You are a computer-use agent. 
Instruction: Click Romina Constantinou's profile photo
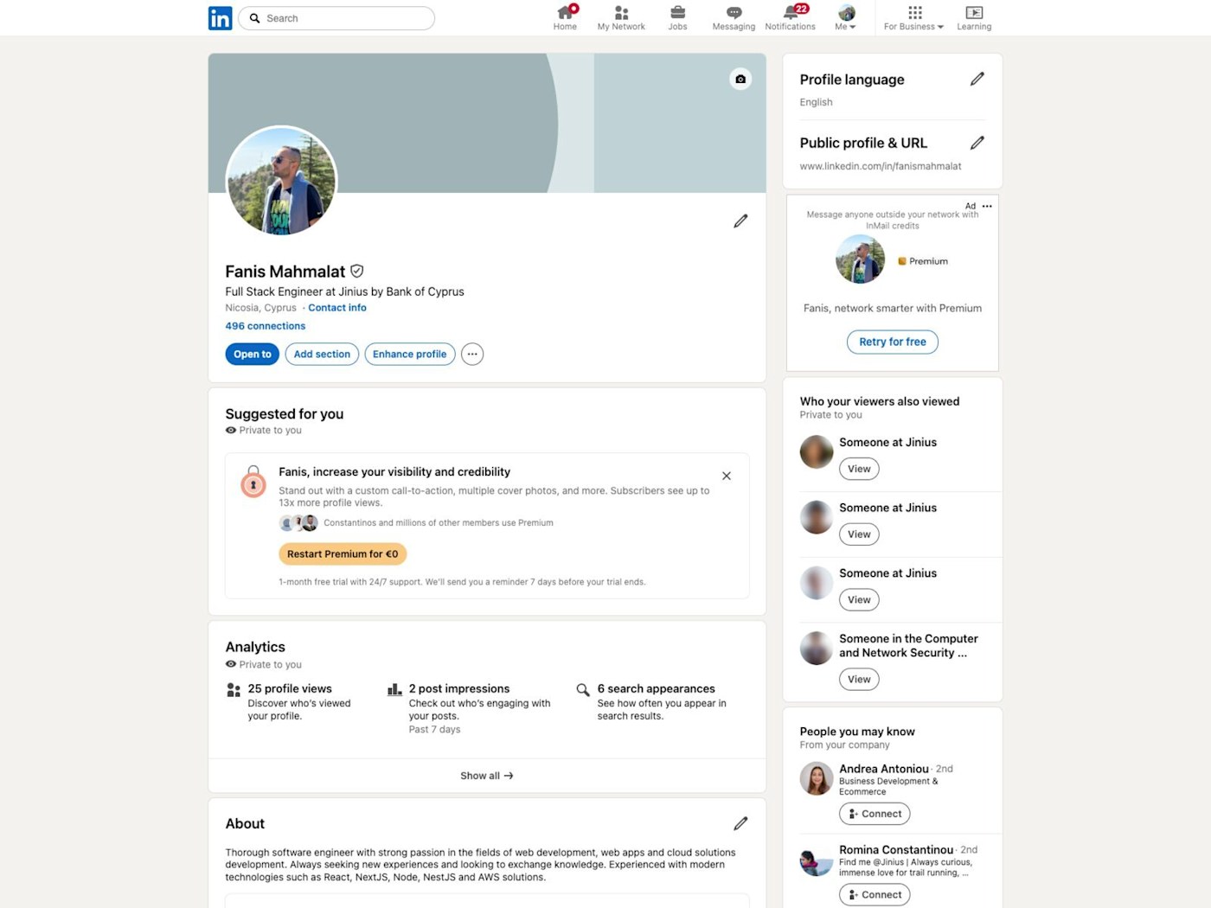click(817, 860)
